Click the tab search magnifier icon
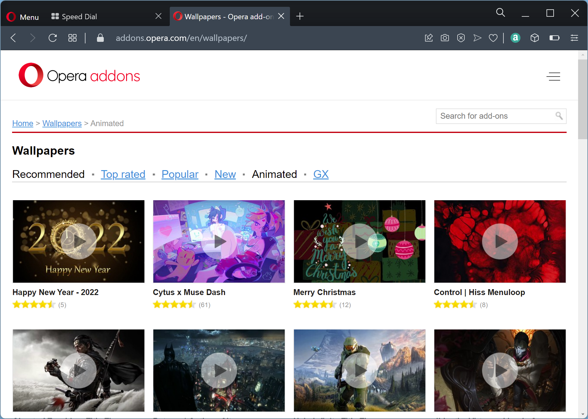 [500, 13]
